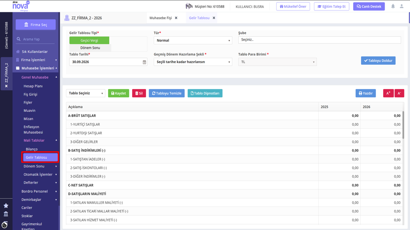This screenshot has height=230, width=410.
Task: Open the calendar picker for Tablo Tarihi
Action: 144,62
